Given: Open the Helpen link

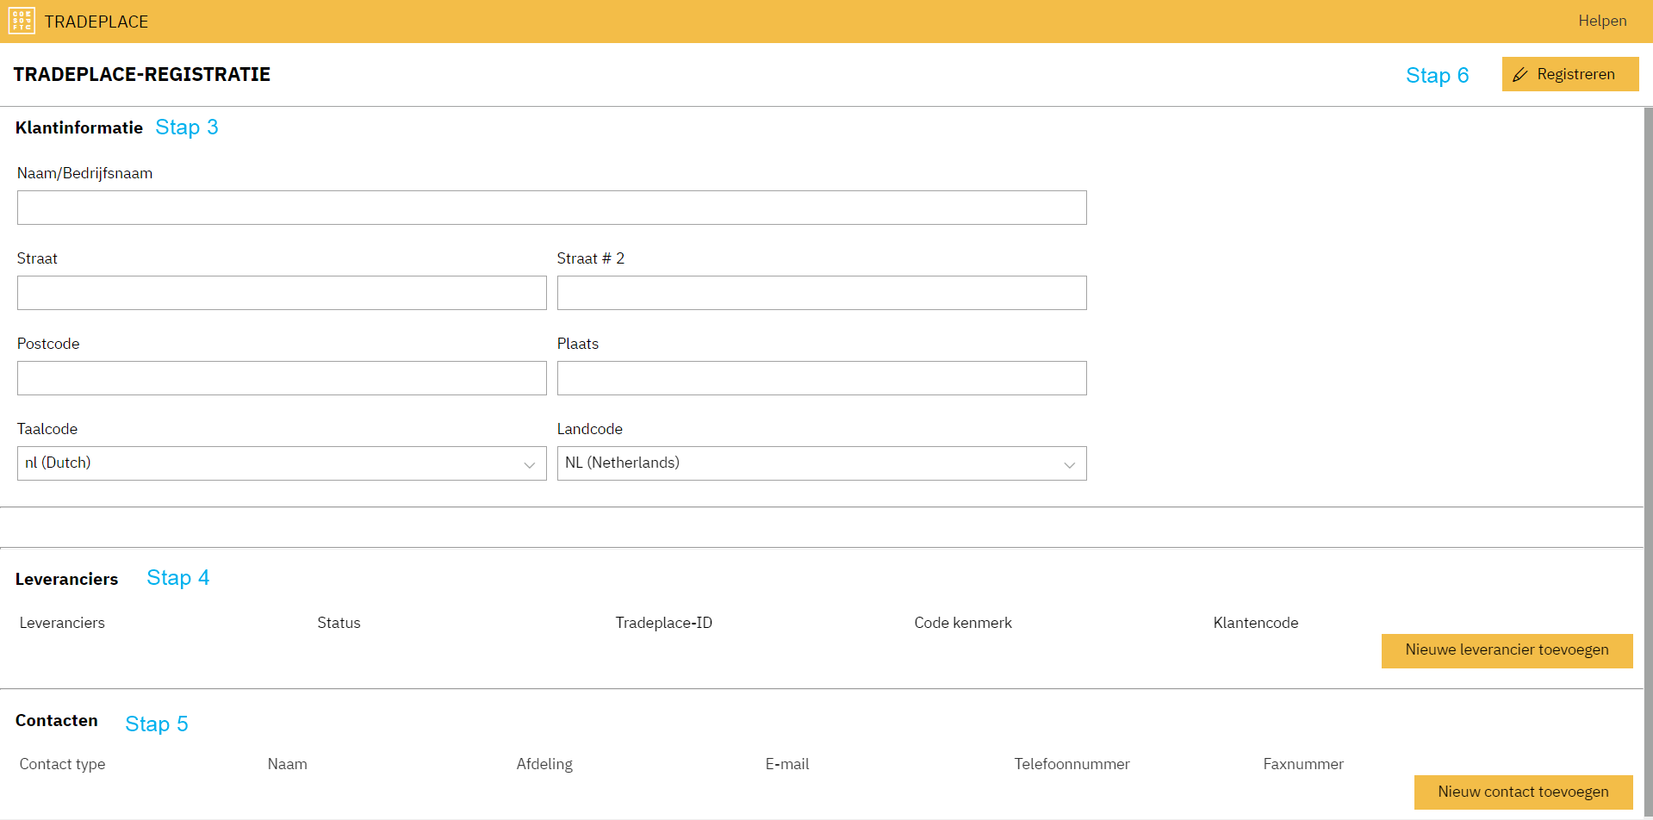Looking at the screenshot, I should tap(1601, 21).
